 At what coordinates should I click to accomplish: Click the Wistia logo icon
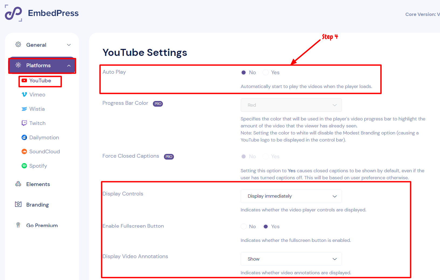(24, 109)
